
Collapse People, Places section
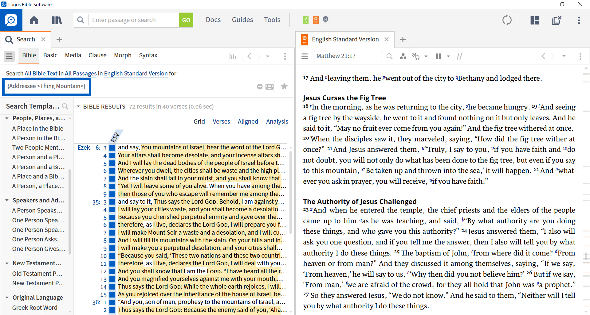(7, 118)
